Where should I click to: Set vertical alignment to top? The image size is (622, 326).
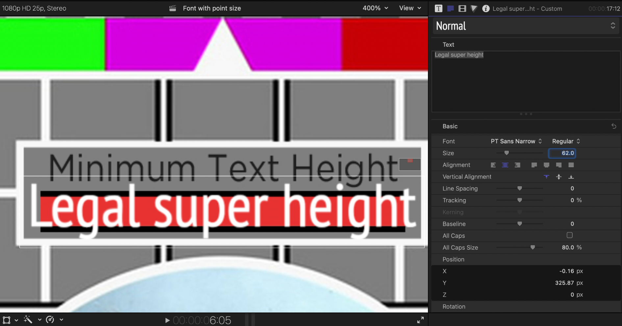coord(546,177)
